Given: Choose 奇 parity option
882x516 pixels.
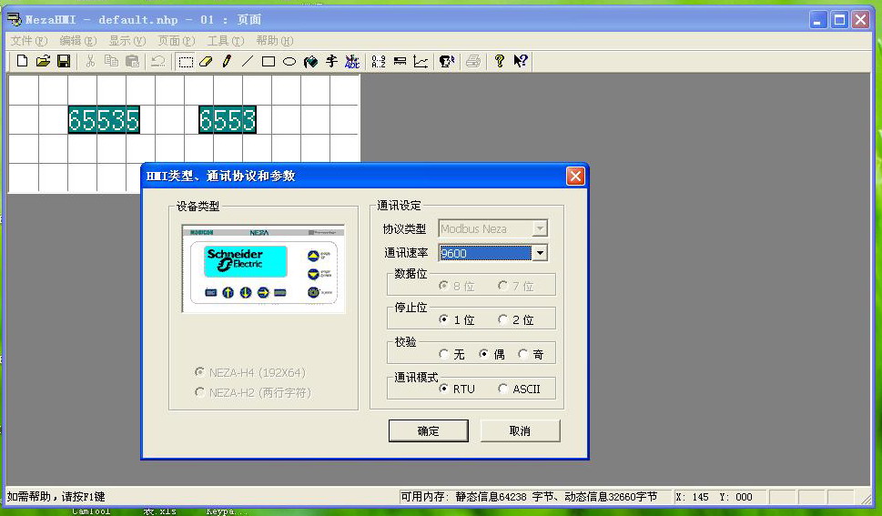Looking at the screenshot, I should coord(523,354).
